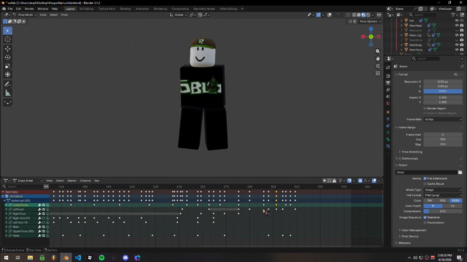467x262 pixels.
Task: Hide NewHead object in outliner
Action: click(457, 25)
